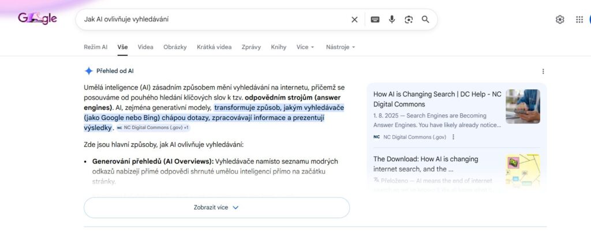
Task: Open the Google apps grid
Action: [x=579, y=20]
